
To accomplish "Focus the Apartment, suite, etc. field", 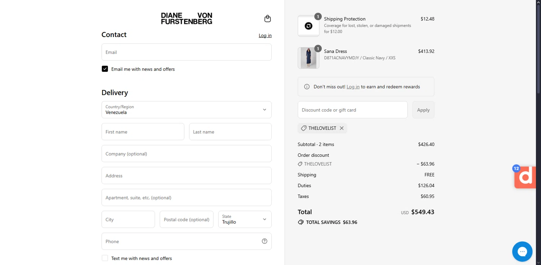I will 186,197.
